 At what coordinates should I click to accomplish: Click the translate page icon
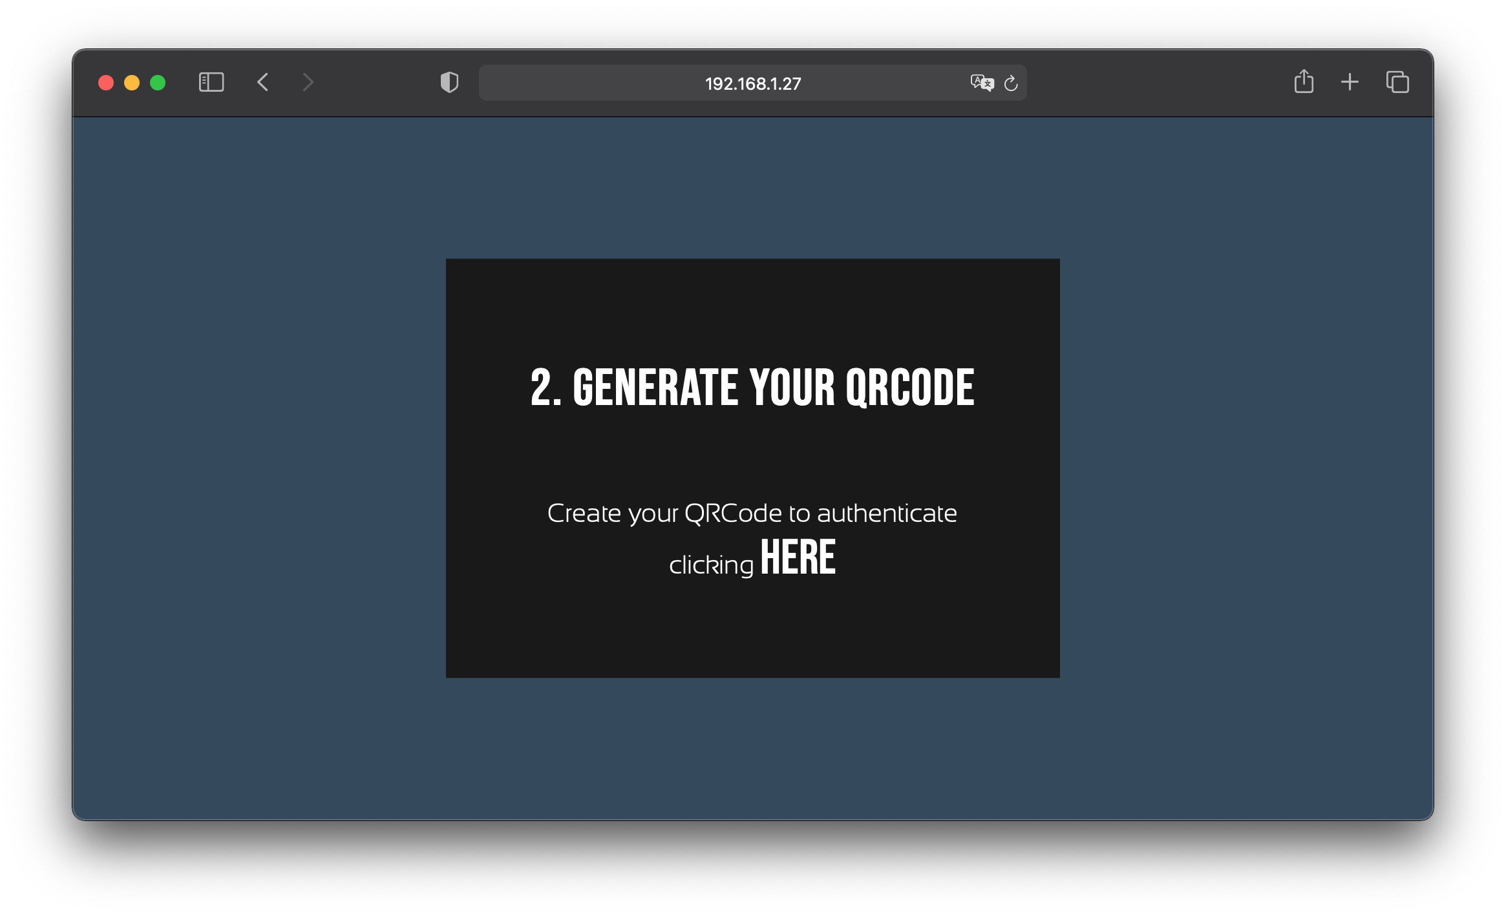[x=982, y=83]
